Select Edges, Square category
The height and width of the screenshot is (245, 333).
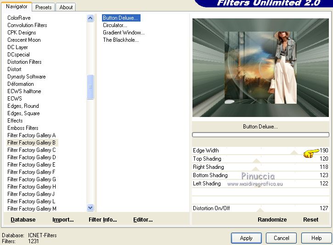(23, 113)
